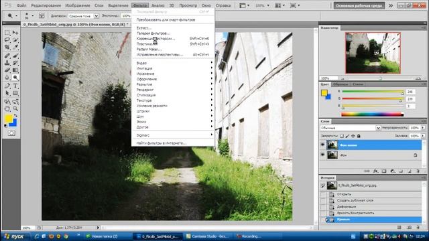
Task: Reset default colors icon in toolbox
Action: coord(6,126)
